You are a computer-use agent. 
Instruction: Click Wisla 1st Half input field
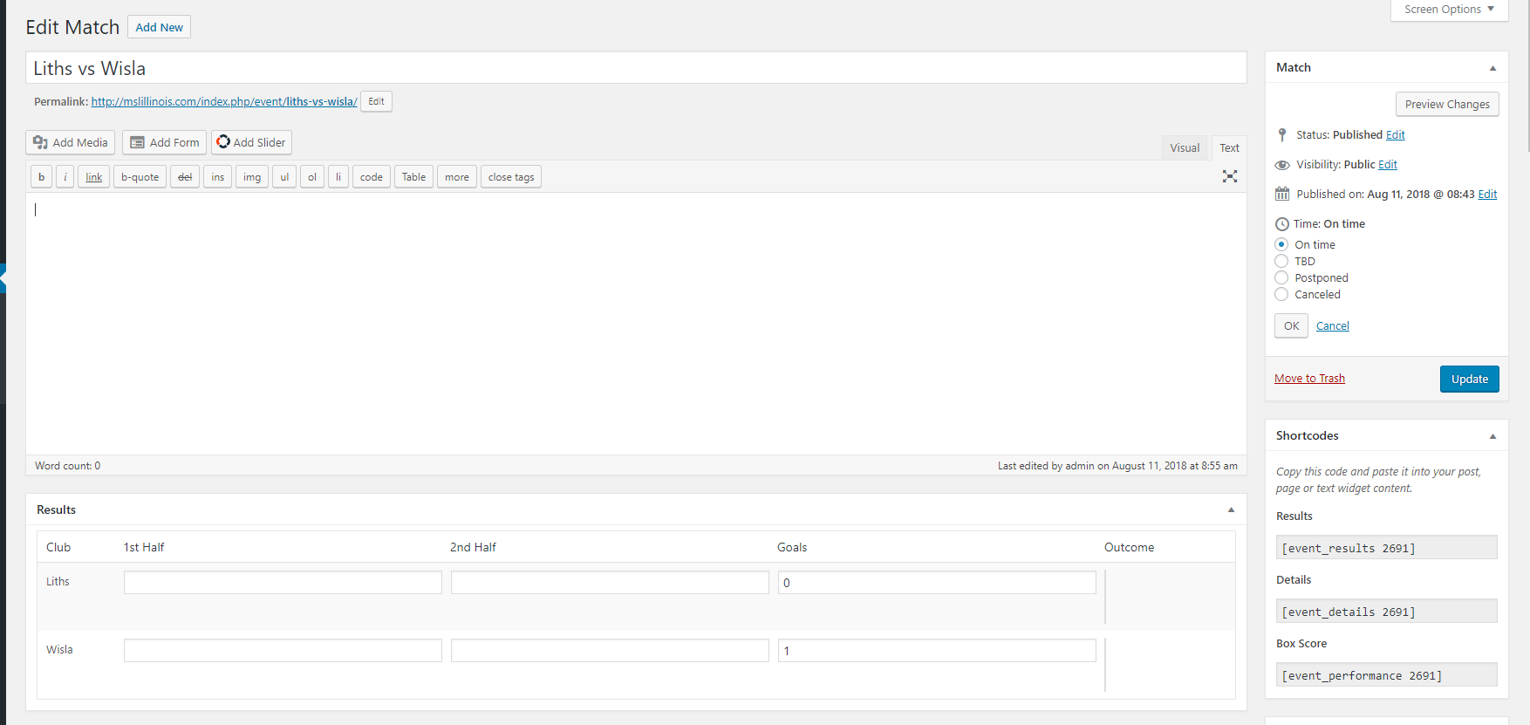[x=283, y=650]
